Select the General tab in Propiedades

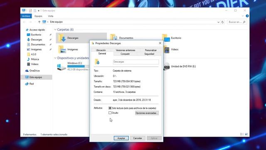point(102,54)
